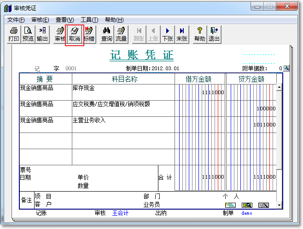Open the 工具(T) menu
The image size is (303, 229).
pos(89,20)
